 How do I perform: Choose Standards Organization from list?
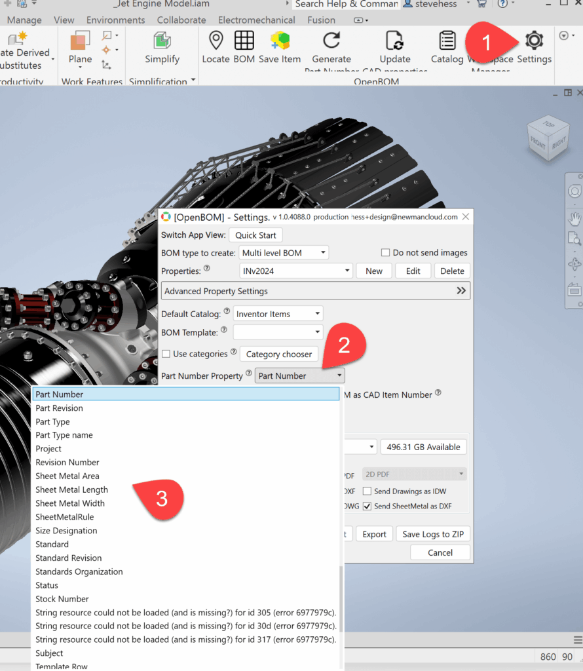[185, 571]
